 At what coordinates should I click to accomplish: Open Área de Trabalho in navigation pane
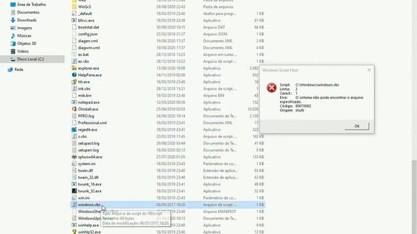tap(31, 5)
